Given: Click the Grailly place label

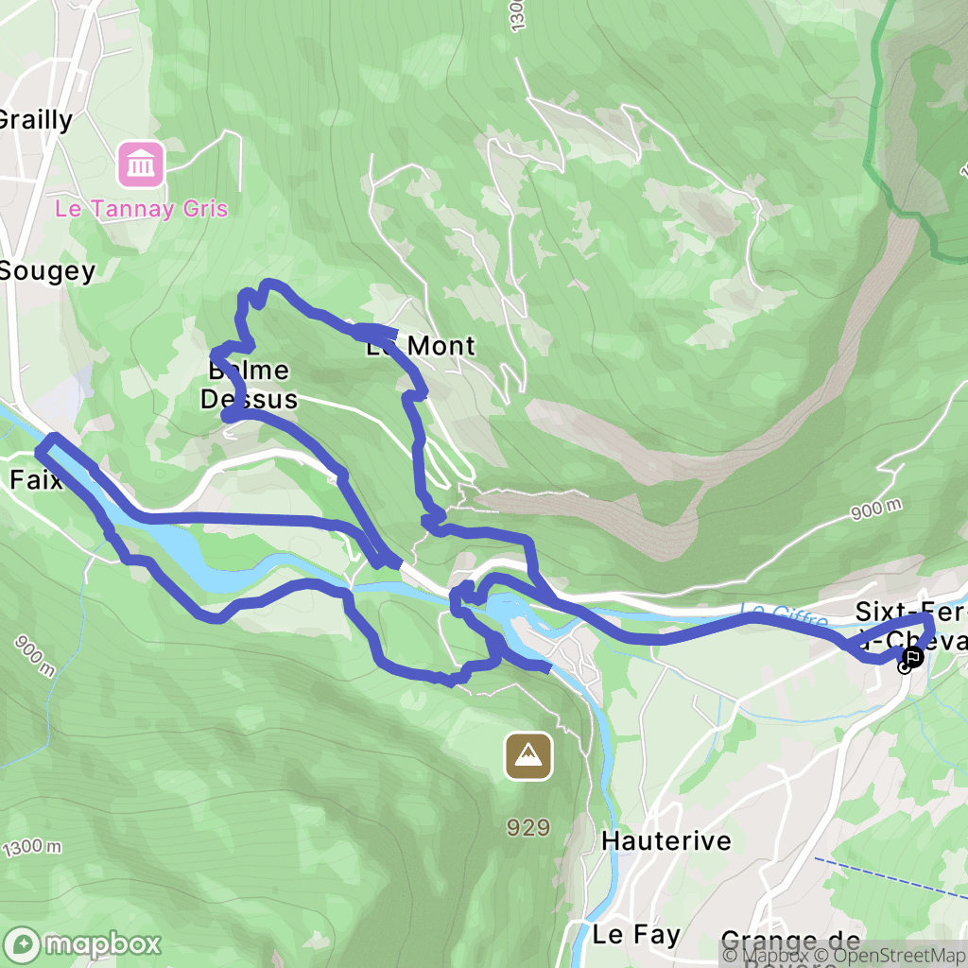Looking at the screenshot, I should [36, 120].
